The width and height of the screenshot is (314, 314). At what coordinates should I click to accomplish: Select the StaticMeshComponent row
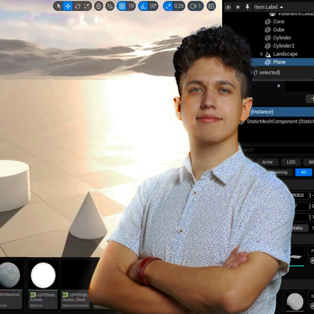276,122
